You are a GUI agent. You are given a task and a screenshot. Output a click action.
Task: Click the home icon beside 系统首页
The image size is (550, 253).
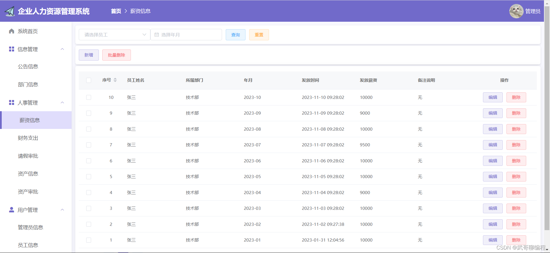pyautogui.click(x=11, y=31)
